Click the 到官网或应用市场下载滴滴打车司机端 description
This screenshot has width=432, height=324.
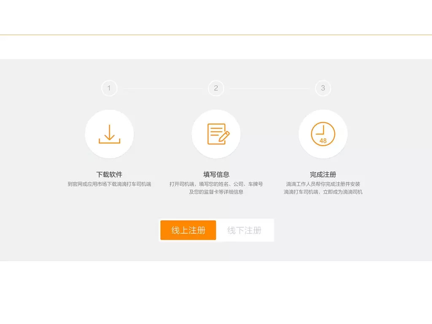pyautogui.click(x=109, y=184)
